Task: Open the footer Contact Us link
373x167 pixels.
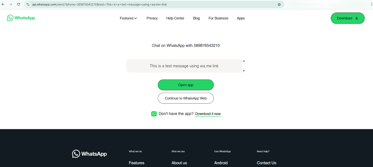Action: pos(266,163)
